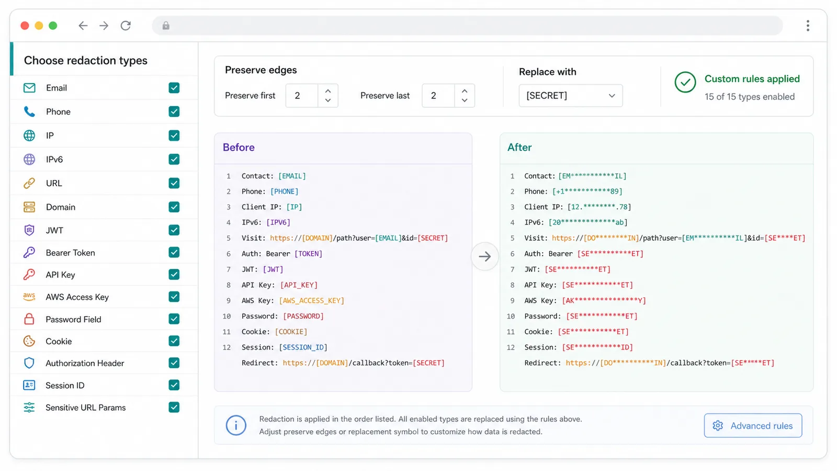837x471 pixels.
Task: Click the AWS logo icon
Action: click(x=29, y=297)
